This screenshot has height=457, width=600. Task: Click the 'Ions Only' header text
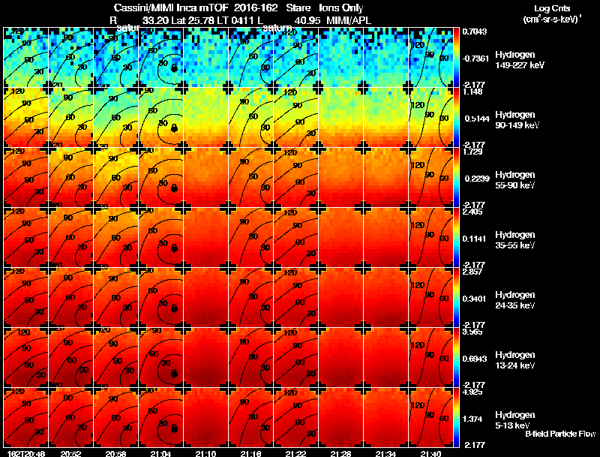pos(341,8)
